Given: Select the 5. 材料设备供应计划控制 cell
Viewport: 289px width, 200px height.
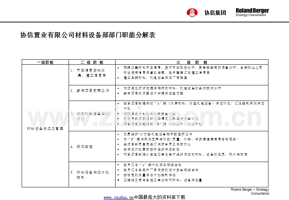Looking at the screenshot, I should click(92, 175).
